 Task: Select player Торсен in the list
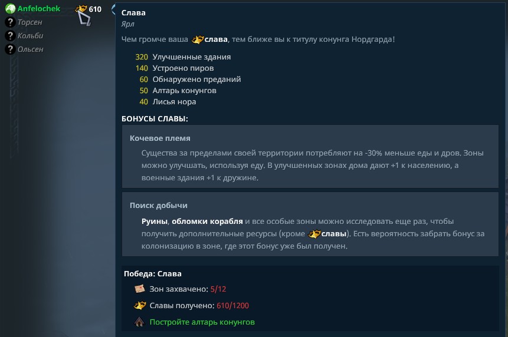(30, 22)
